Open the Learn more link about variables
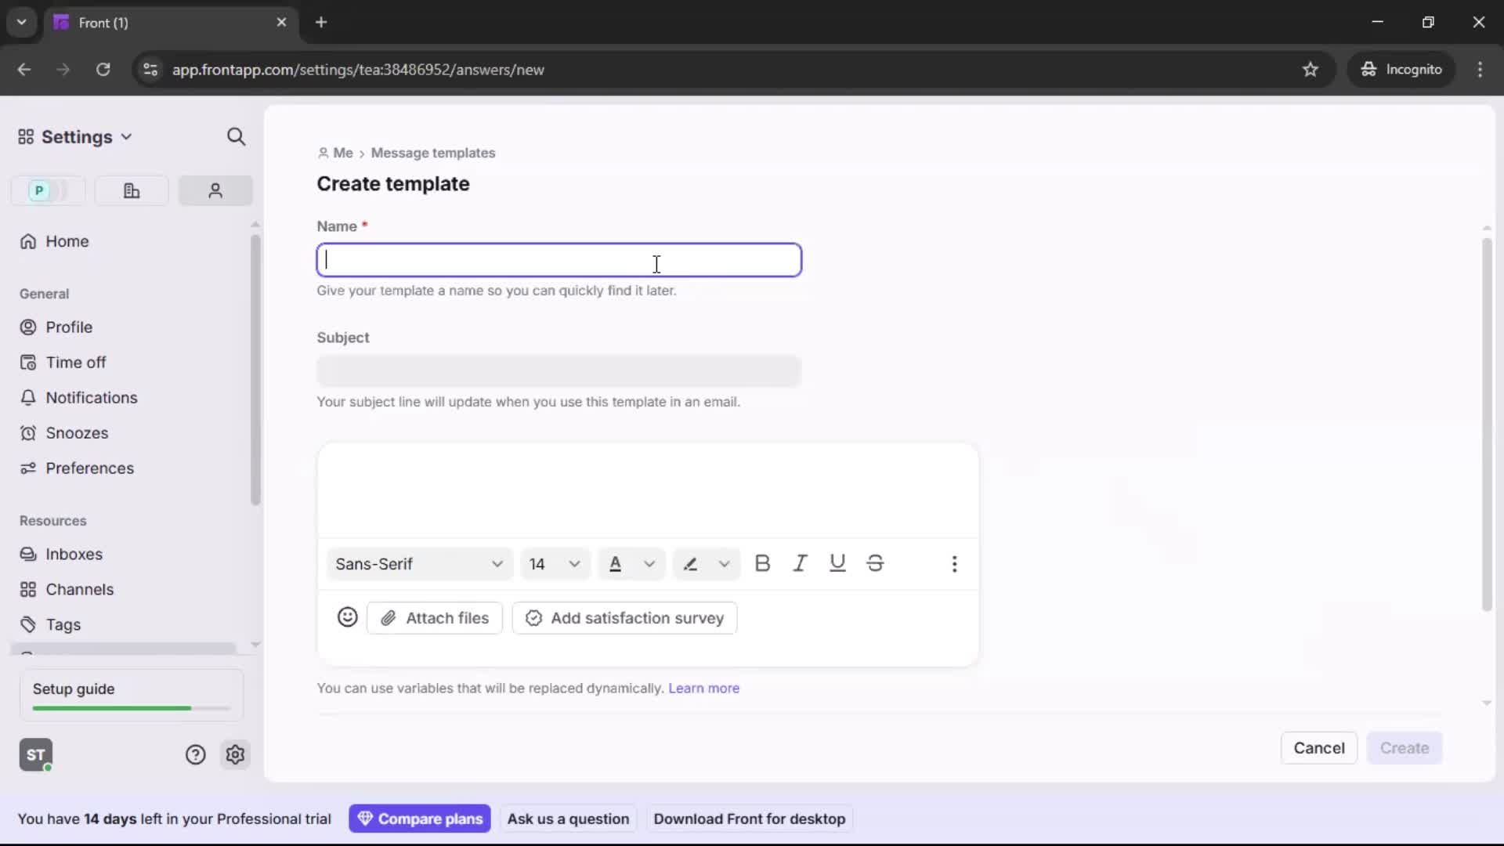This screenshot has width=1504, height=846. pos(703,688)
